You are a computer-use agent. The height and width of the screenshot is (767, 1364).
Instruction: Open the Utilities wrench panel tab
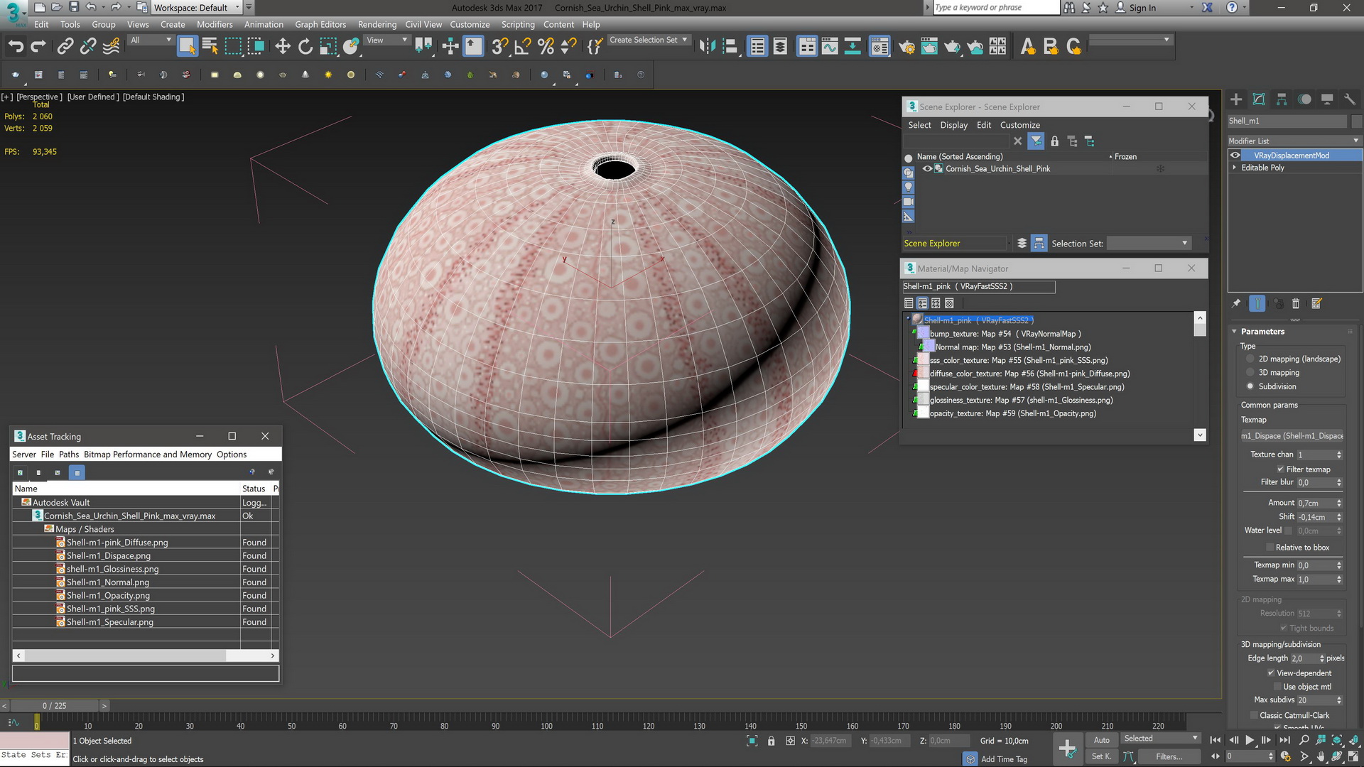[1350, 99]
